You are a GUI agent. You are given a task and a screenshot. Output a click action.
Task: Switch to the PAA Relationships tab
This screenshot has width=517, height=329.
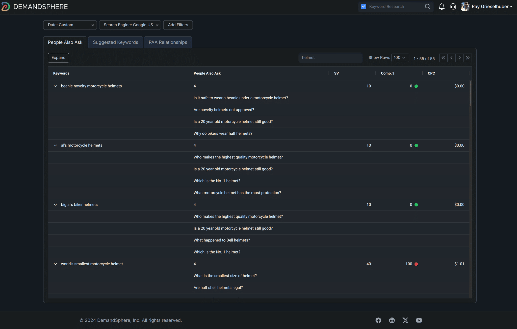(168, 42)
